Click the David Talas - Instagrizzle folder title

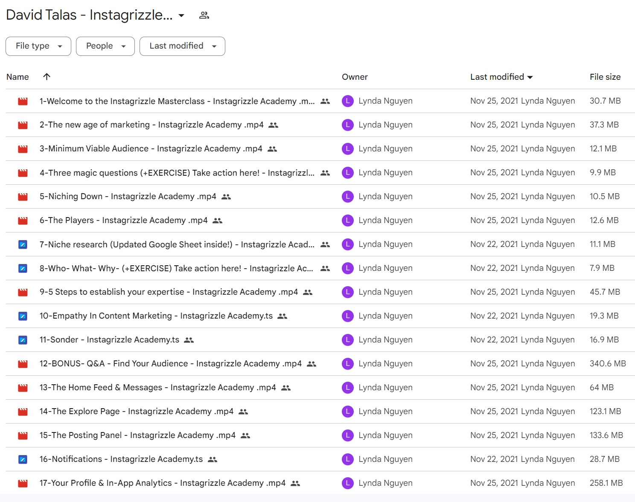click(90, 15)
